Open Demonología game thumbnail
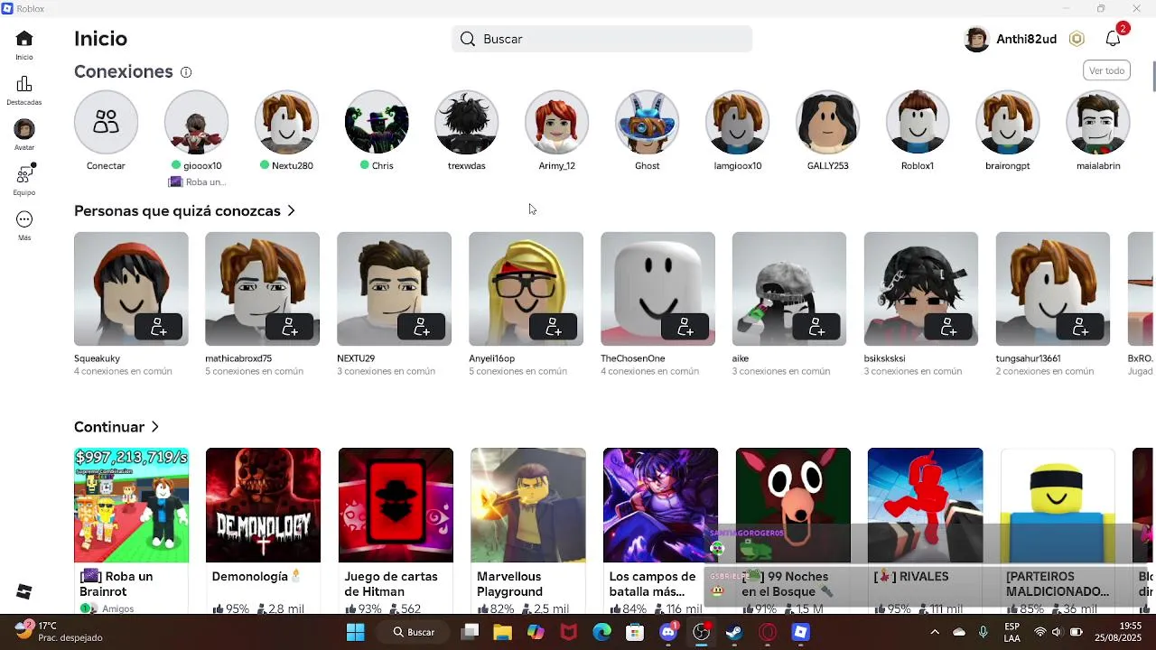1156x650 pixels. pyautogui.click(x=263, y=506)
